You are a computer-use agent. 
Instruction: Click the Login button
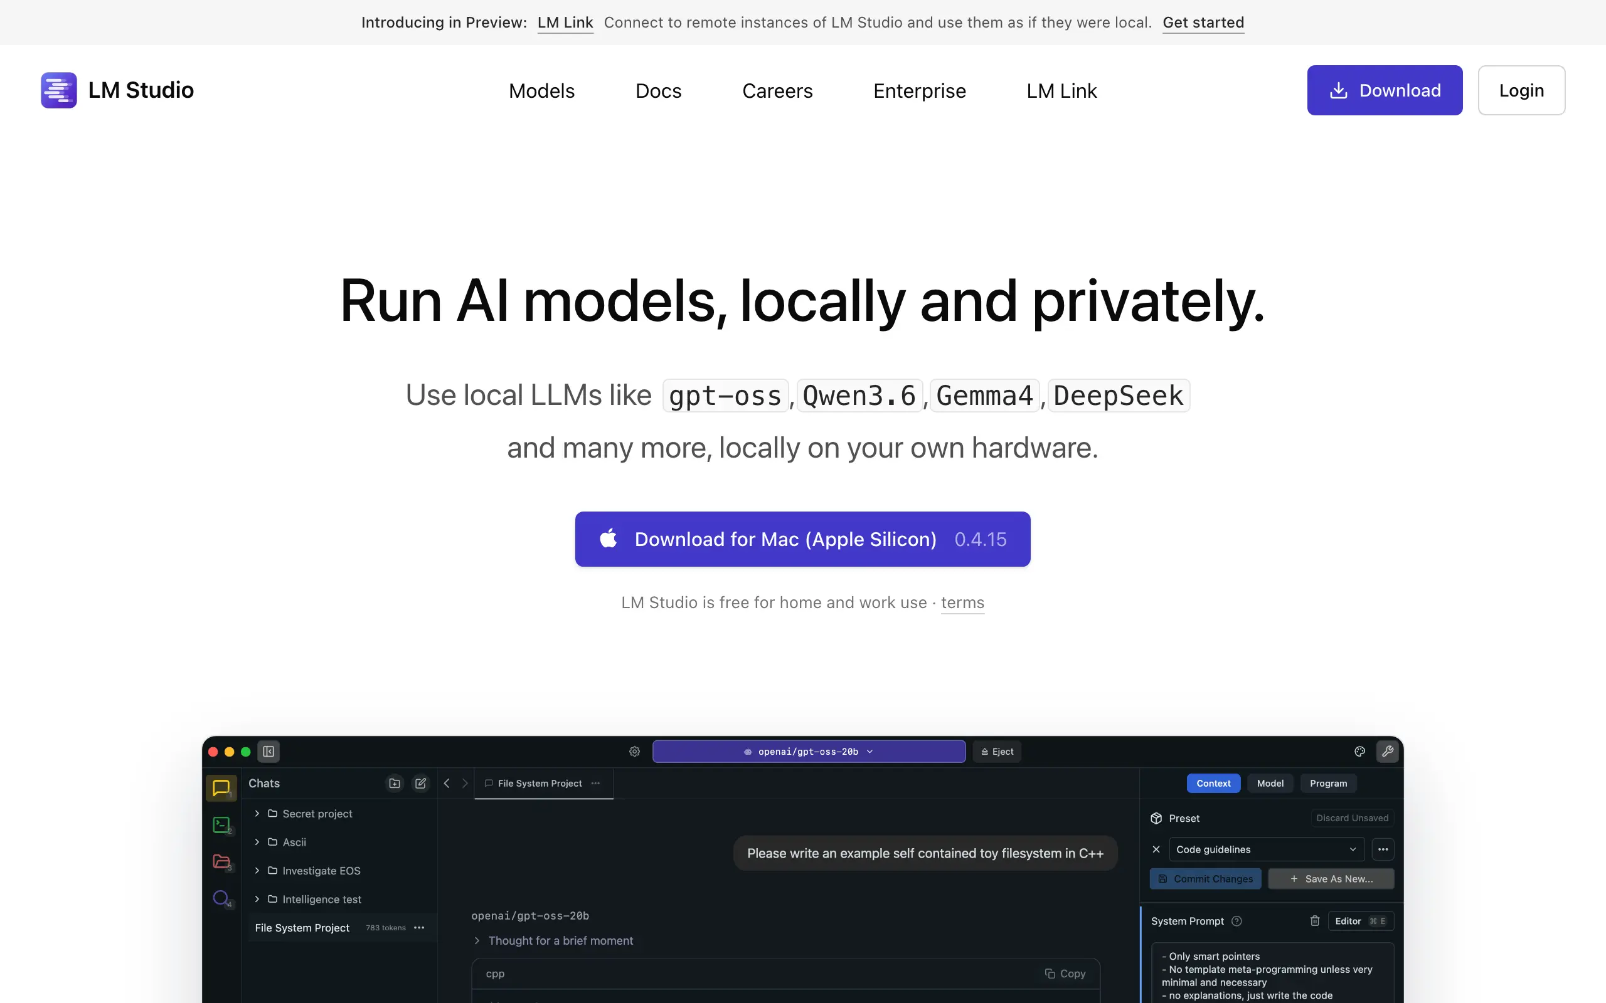[x=1521, y=90]
